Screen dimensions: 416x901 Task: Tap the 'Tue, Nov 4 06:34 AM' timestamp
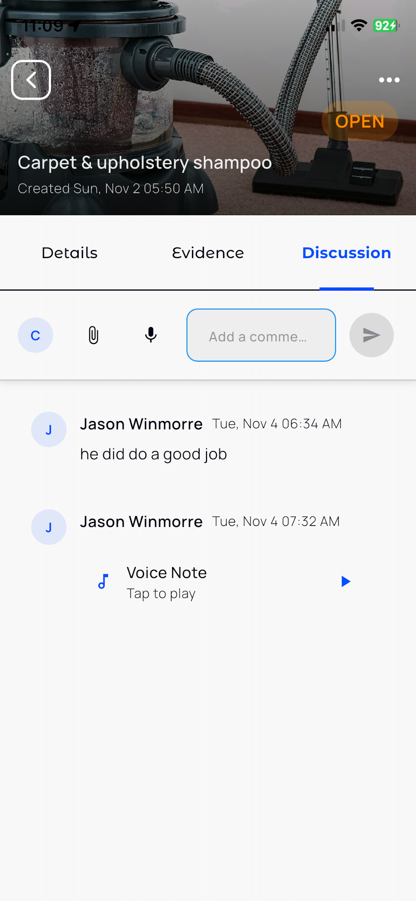pyautogui.click(x=277, y=424)
